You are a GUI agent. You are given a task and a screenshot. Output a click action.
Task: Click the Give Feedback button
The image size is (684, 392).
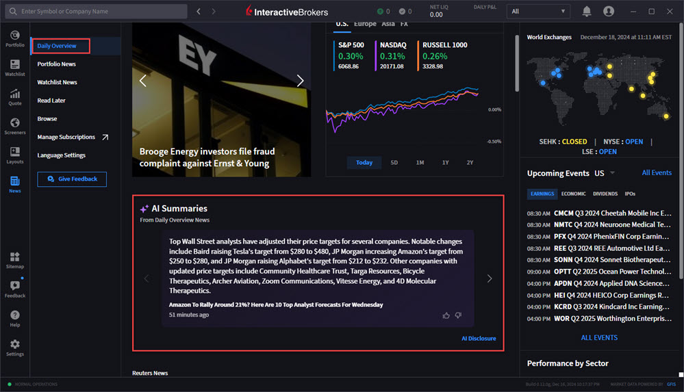pos(72,179)
